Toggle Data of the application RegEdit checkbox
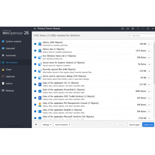155x155 pixels. 35,111
